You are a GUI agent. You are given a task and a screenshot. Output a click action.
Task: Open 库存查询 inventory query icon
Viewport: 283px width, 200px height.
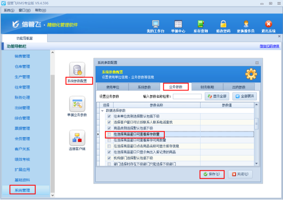pos(201,24)
